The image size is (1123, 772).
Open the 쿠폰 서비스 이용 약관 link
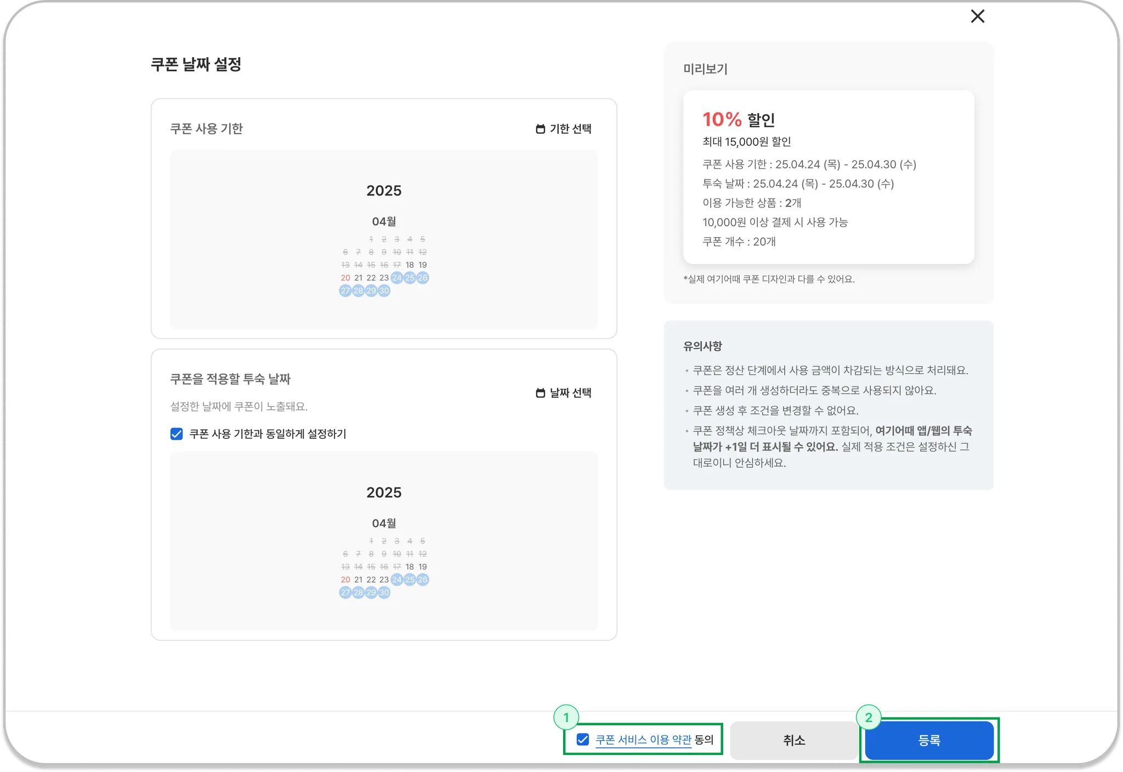pyautogui.click(x=643, y=740)
